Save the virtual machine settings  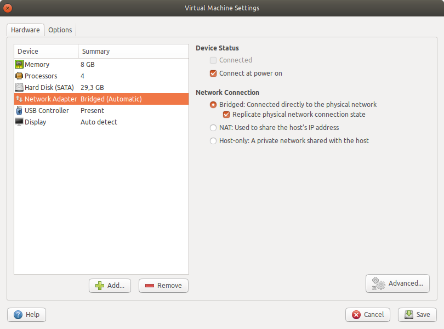tap(417, 314)
